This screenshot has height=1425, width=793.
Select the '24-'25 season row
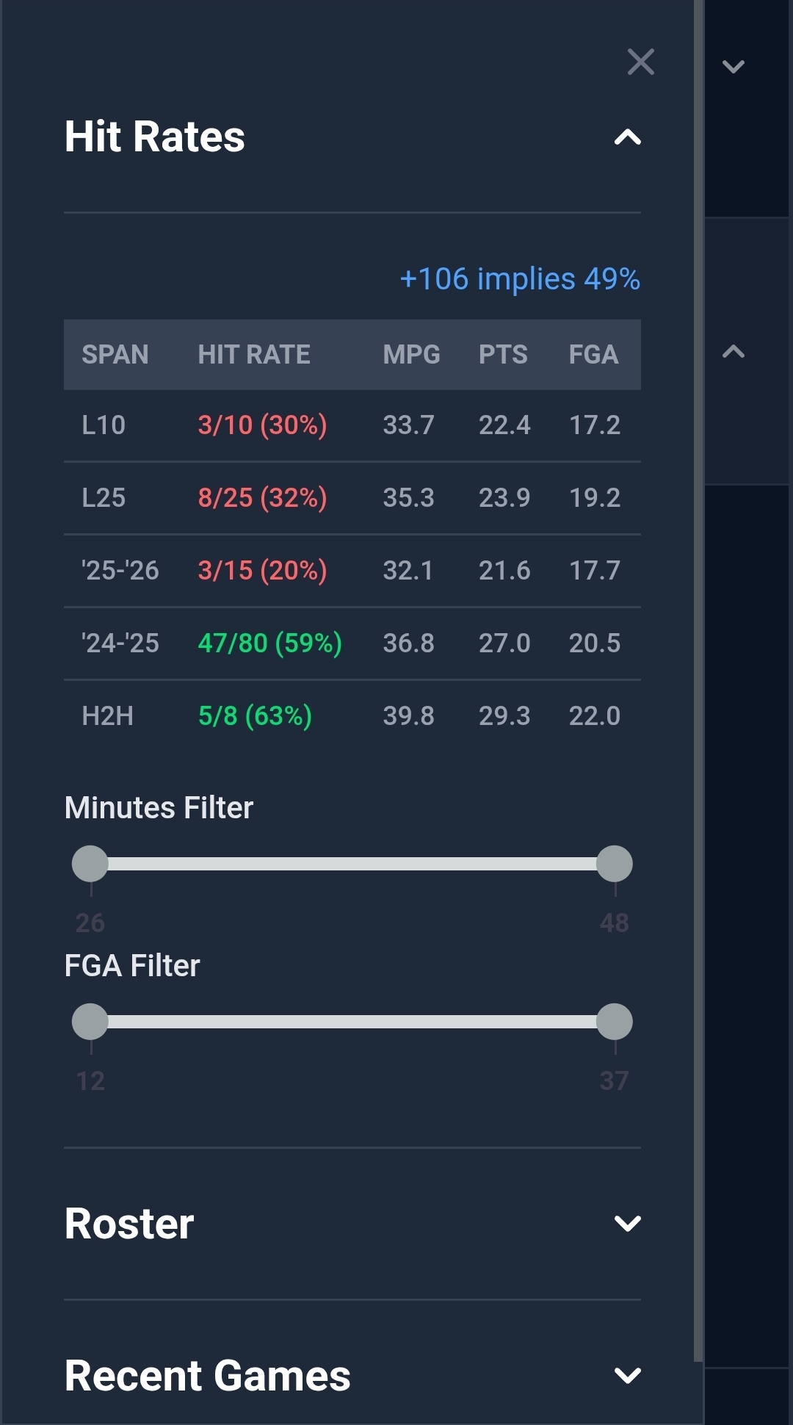pos(352,643)
